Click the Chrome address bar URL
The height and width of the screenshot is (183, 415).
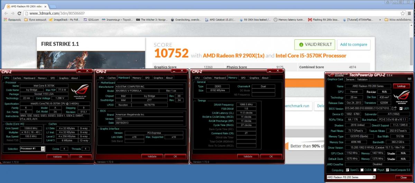pyautogui.click(x=57, y=13)
